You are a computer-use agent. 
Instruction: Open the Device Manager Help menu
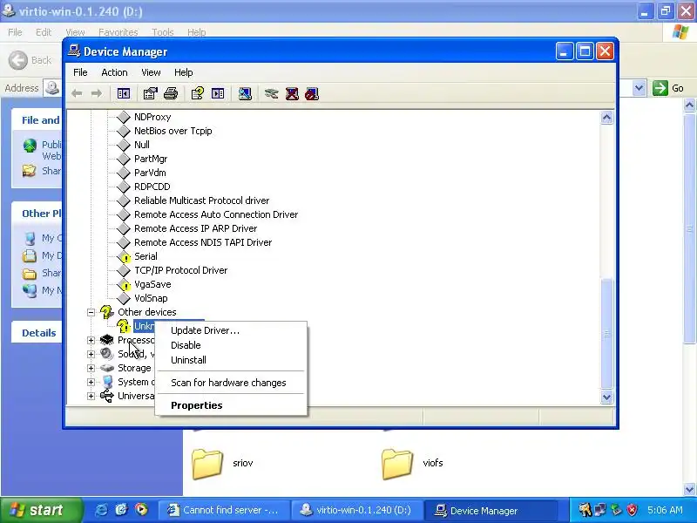tap(183, 72)
